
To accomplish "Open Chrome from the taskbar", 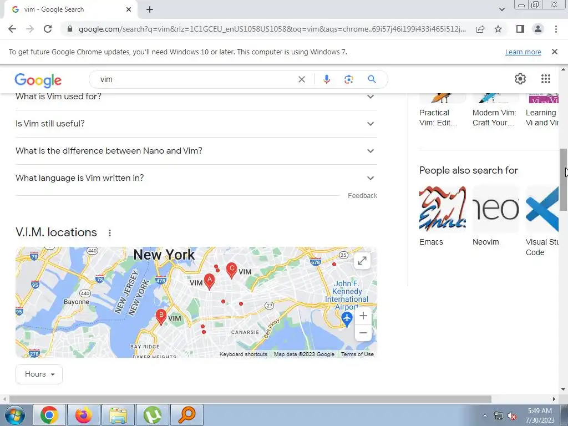I will pyautogui.click(x=49, y=415).
